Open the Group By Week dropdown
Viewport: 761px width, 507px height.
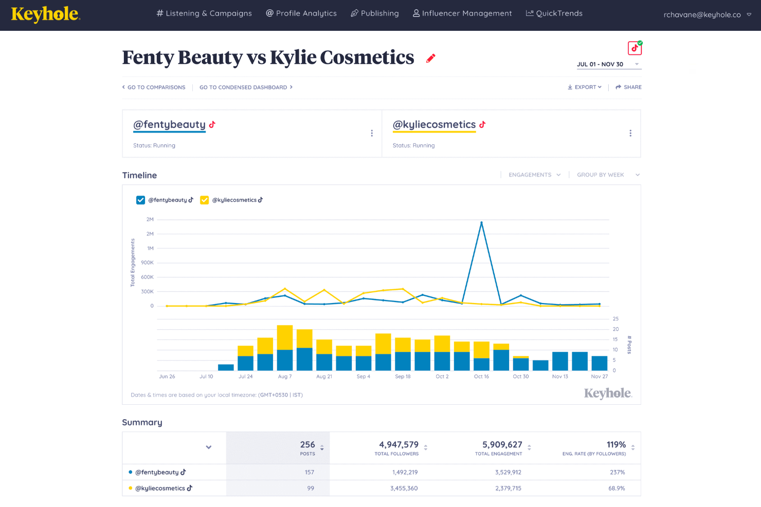[x=608, y=175]
